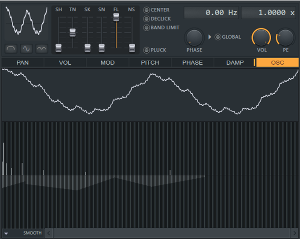Image resolution: width=300 pixels, height=239 pixels.
Task: Click the right scroll arrow
Action: [294, 233]
